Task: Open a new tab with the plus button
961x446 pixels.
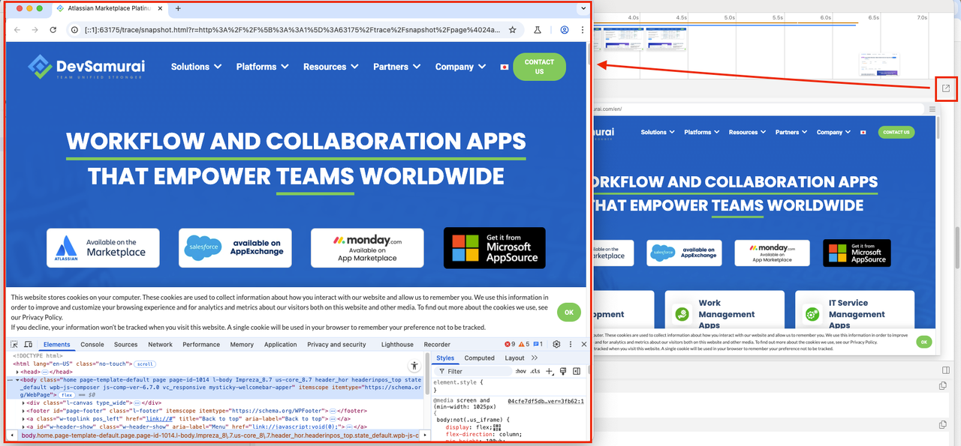Action: [178, 8]
